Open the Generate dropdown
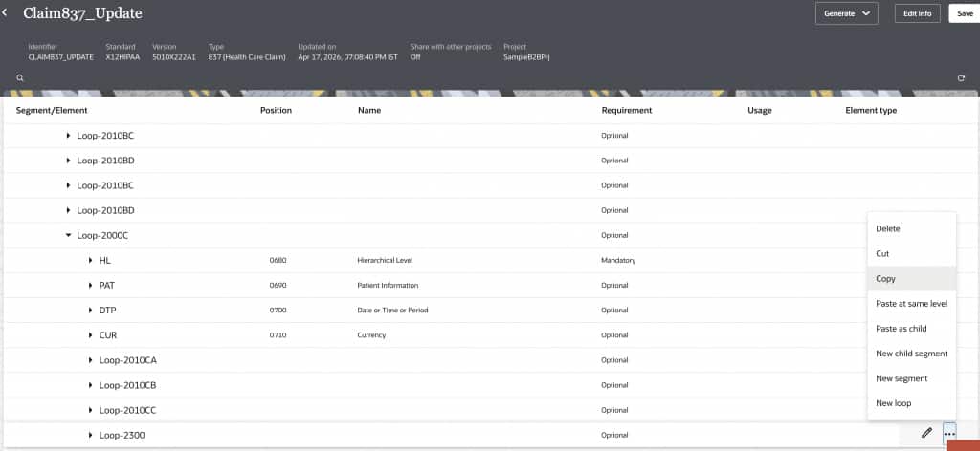This screenshot has height=451, width=980. pyautogui.click(x=846, y=13)
